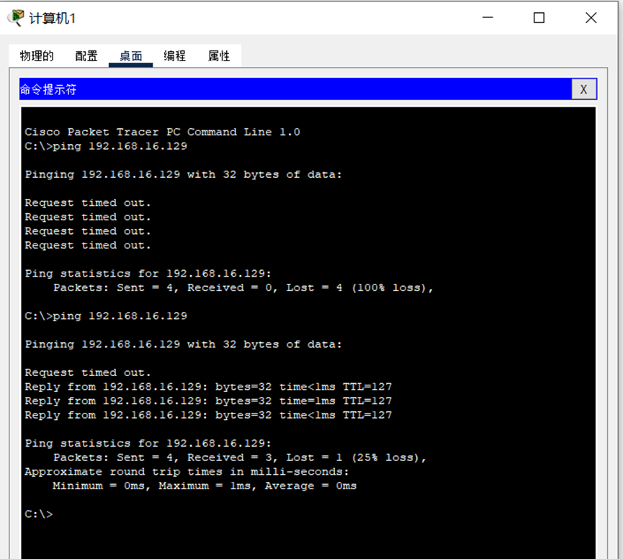623x559 pixels.
Task: Click the '100% loss' statistics line
Action: [x=243, y=287]
